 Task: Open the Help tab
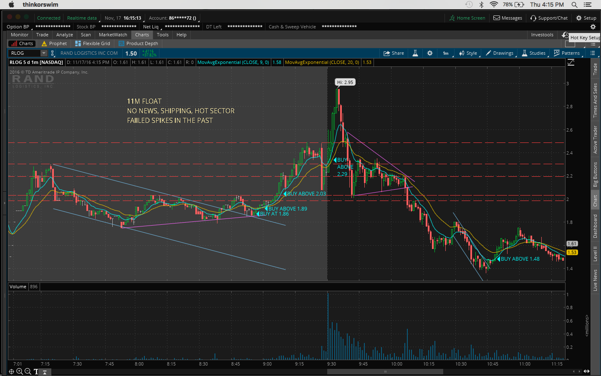[x=182, y=35]
